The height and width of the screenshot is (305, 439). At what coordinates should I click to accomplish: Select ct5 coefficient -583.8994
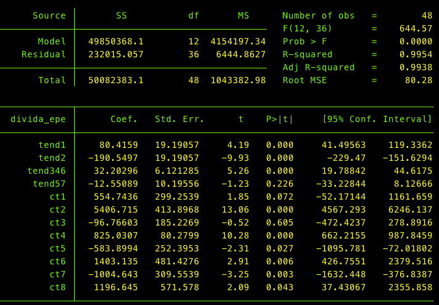coord(113,248)
